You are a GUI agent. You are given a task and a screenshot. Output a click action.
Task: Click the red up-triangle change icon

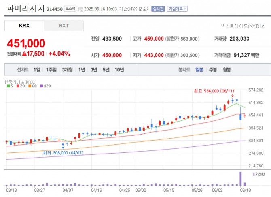(24, 54)
